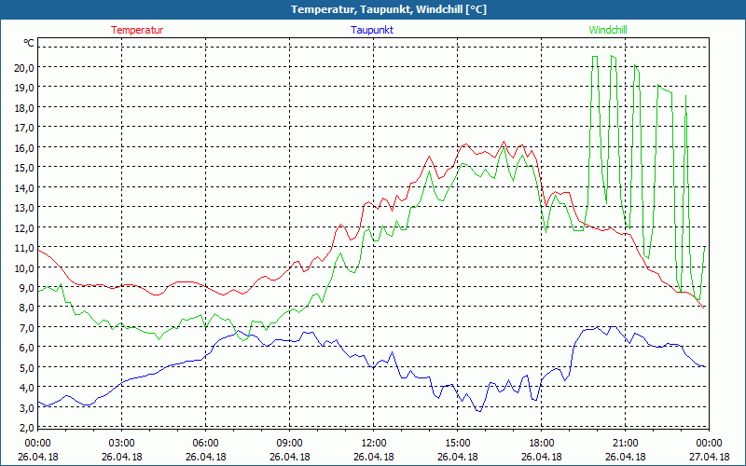Click the '16,0' Y-axis value
746x466 pixels.
[24, 148]
